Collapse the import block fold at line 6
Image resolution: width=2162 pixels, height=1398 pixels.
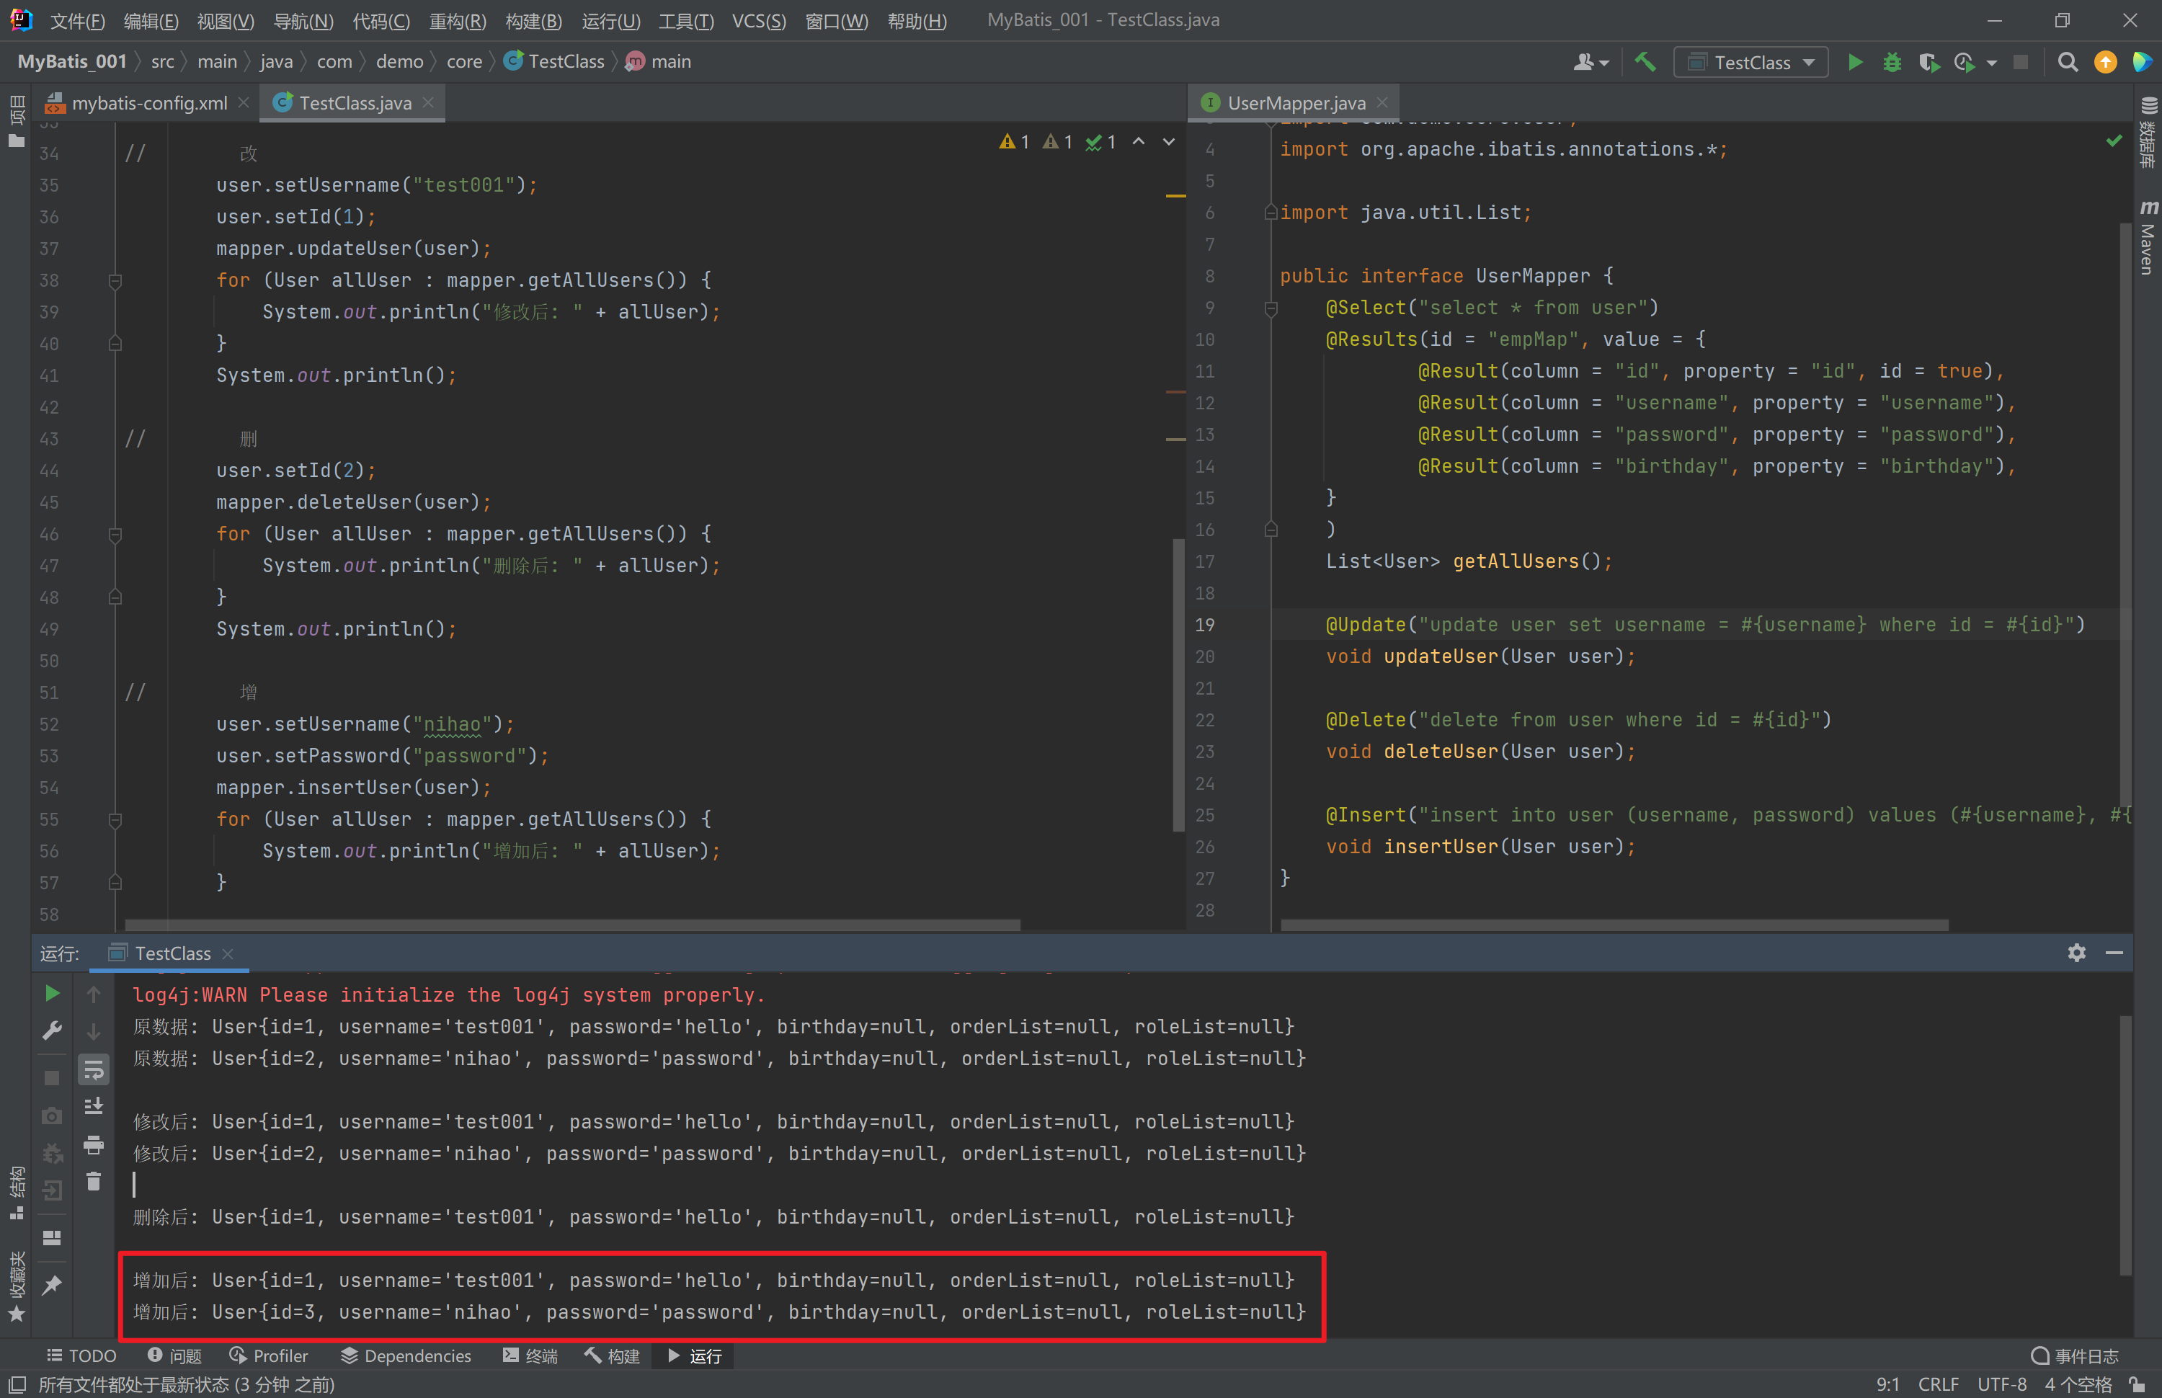coord(1271,213)
